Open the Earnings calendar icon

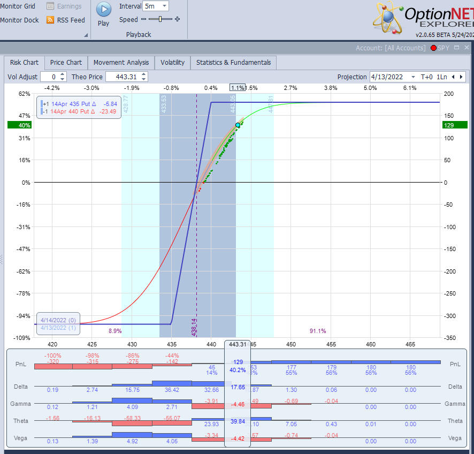pos(50,6)
